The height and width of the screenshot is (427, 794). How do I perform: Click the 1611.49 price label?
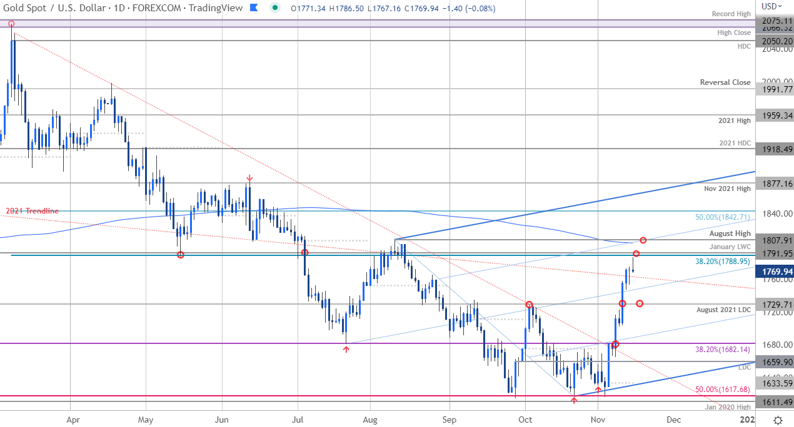(x=774, y=401)
